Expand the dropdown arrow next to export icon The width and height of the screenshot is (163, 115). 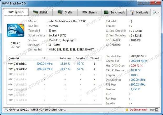tap(158, 12)
